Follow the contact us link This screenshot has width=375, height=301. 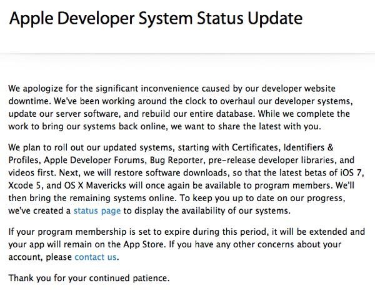pyautogui.click(x=96, y=257)
